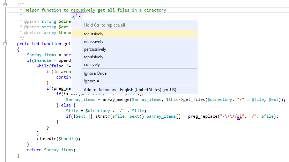The height and width of the screenshot is (162, 289).
Task: Open the spelling quick actions icon
Action: [x=75, y=17]
